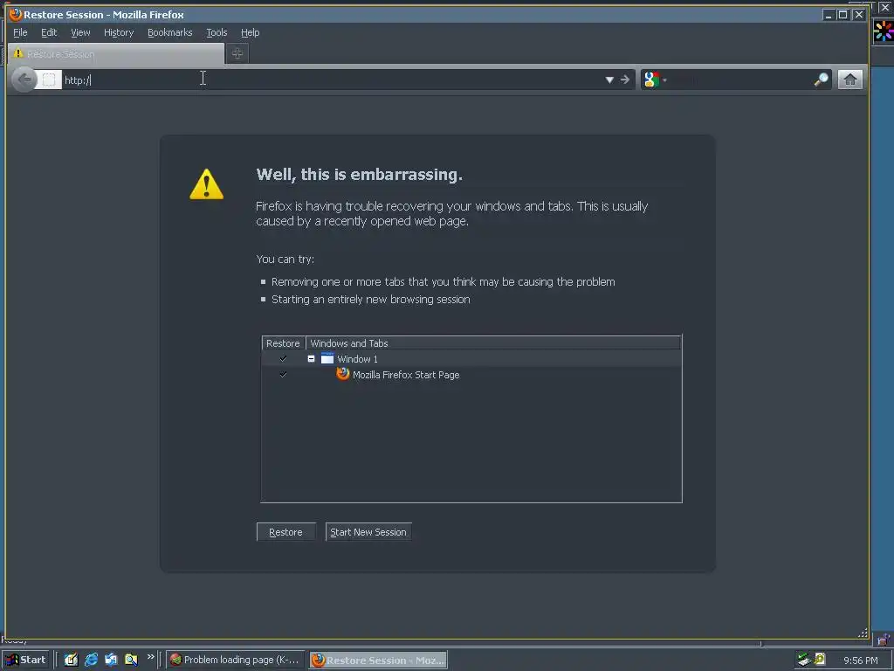Open the Tools menu

click(x=217, y=32)
